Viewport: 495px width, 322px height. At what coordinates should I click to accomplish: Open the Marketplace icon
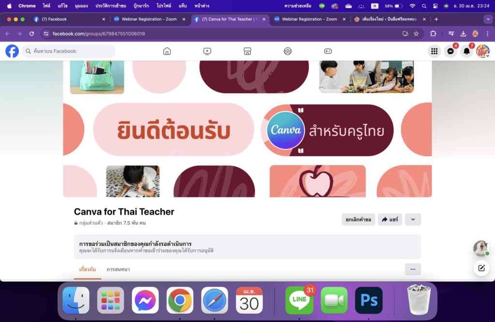[x=247, y=51]
